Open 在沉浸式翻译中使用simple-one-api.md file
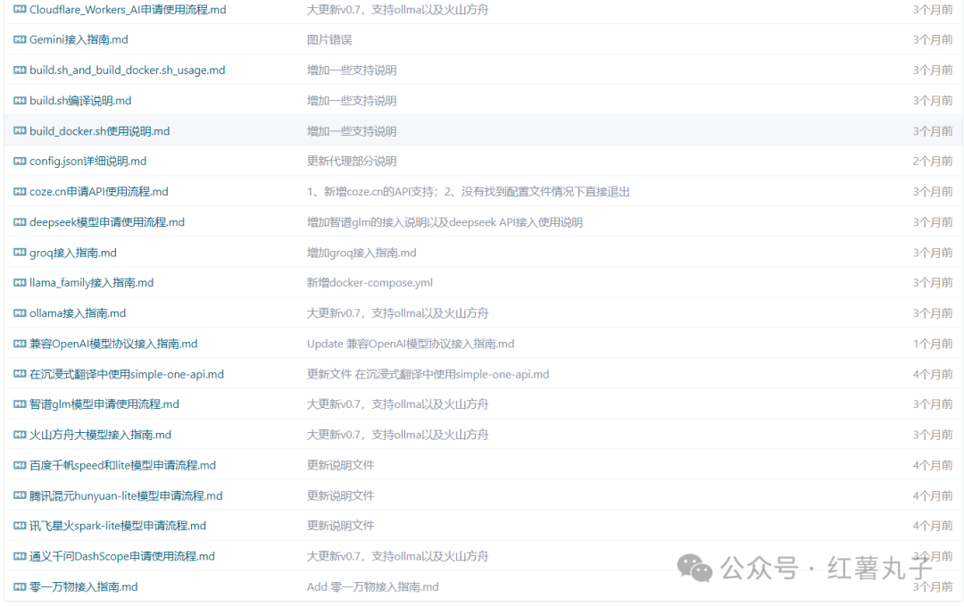Screen dimensions: 964x607 point(127,374)
